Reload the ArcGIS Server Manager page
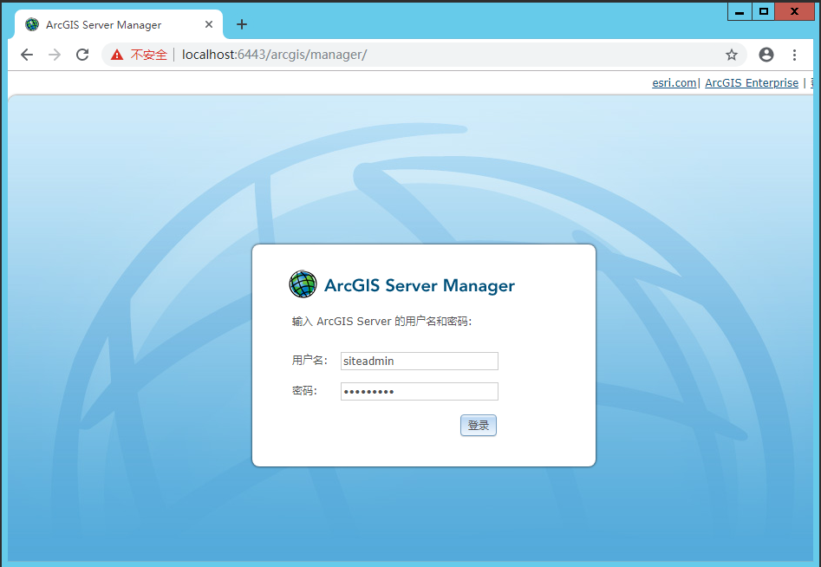 point(82,55)
